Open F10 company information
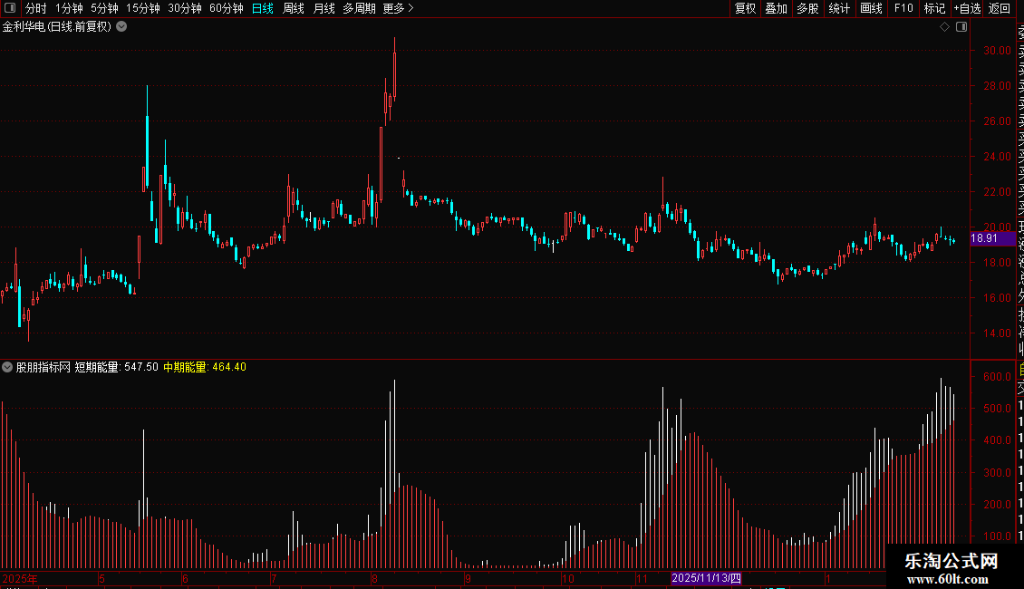 tap(903, 8)
